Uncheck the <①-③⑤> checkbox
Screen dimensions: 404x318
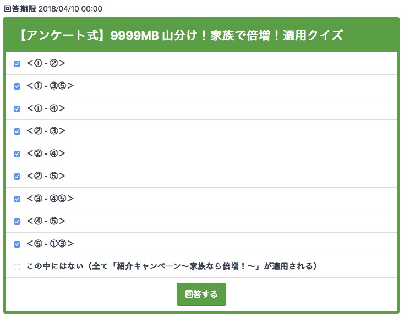pyautogui.click(x=17, y=86)
